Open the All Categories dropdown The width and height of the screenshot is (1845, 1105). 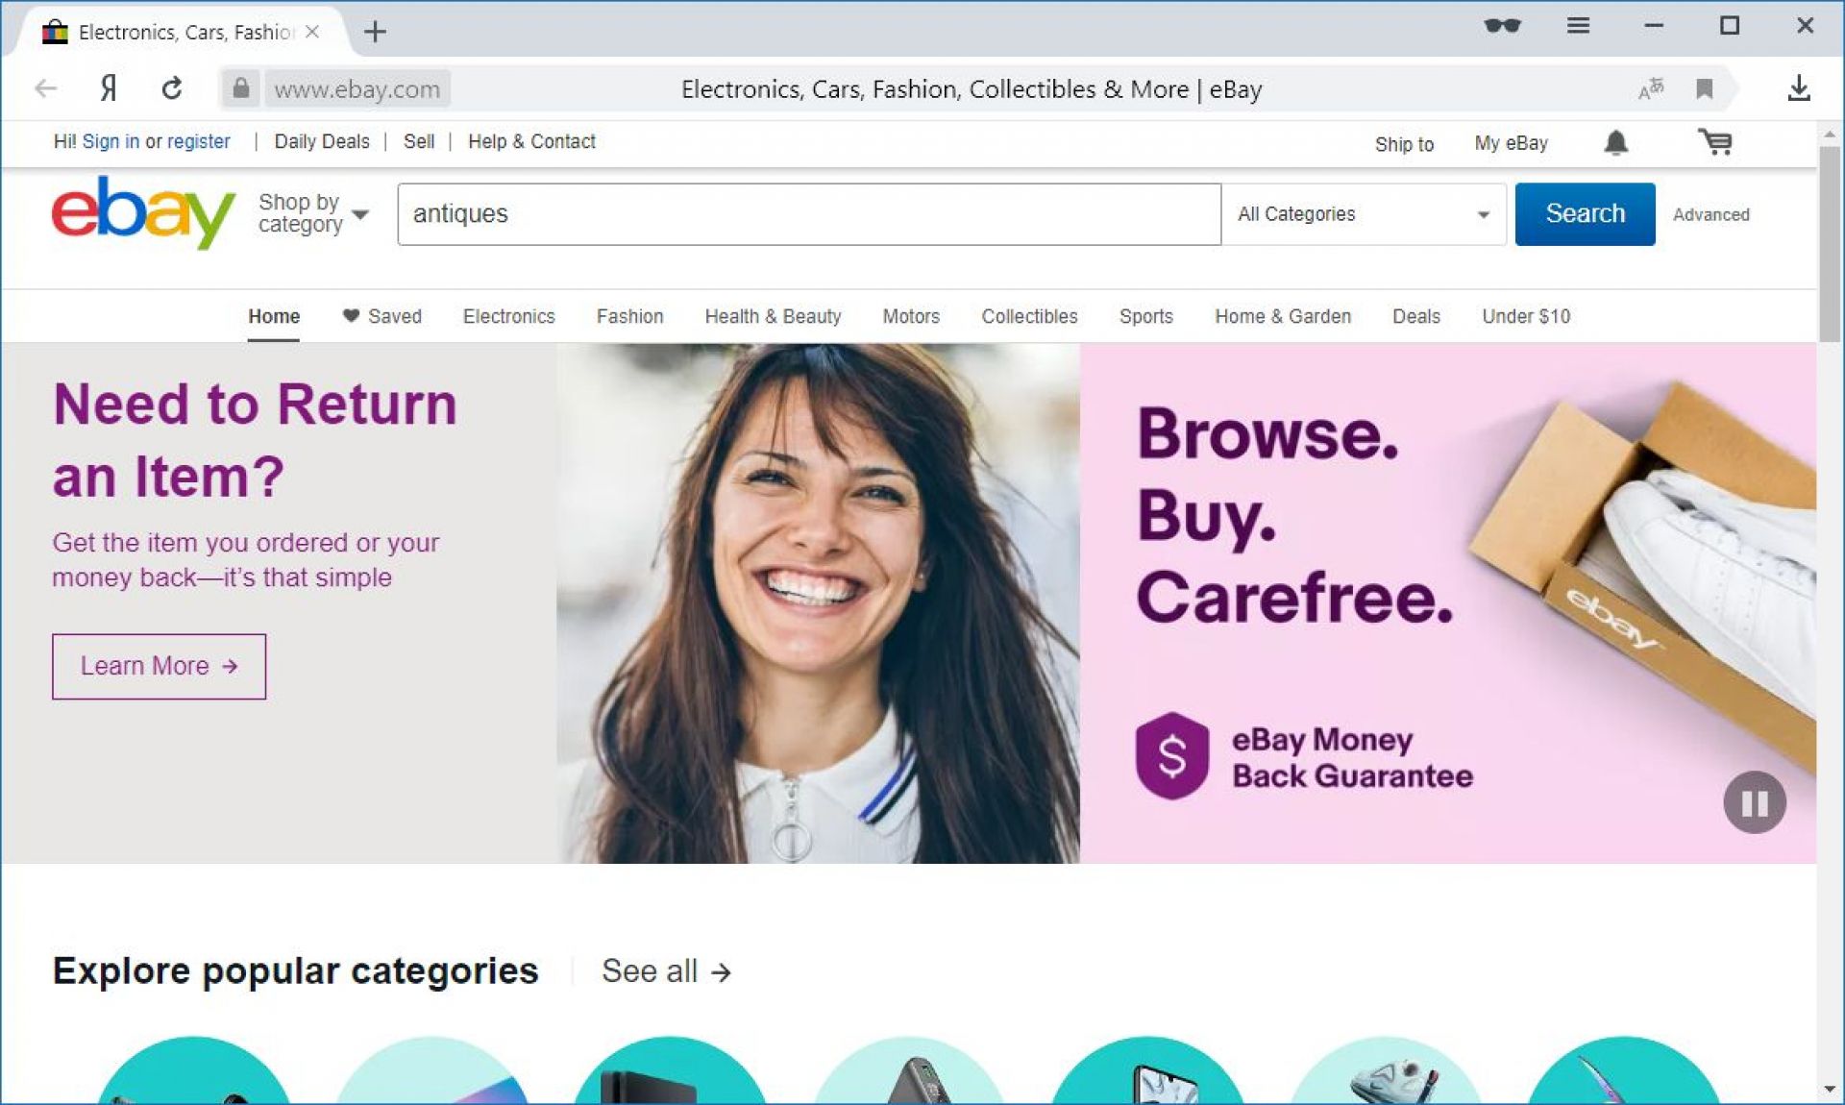point(1364,214)
